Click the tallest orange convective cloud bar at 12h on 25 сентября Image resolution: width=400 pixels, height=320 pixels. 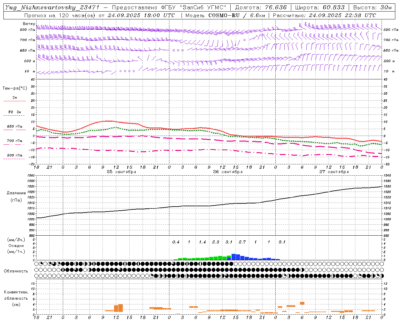[121, 308]
